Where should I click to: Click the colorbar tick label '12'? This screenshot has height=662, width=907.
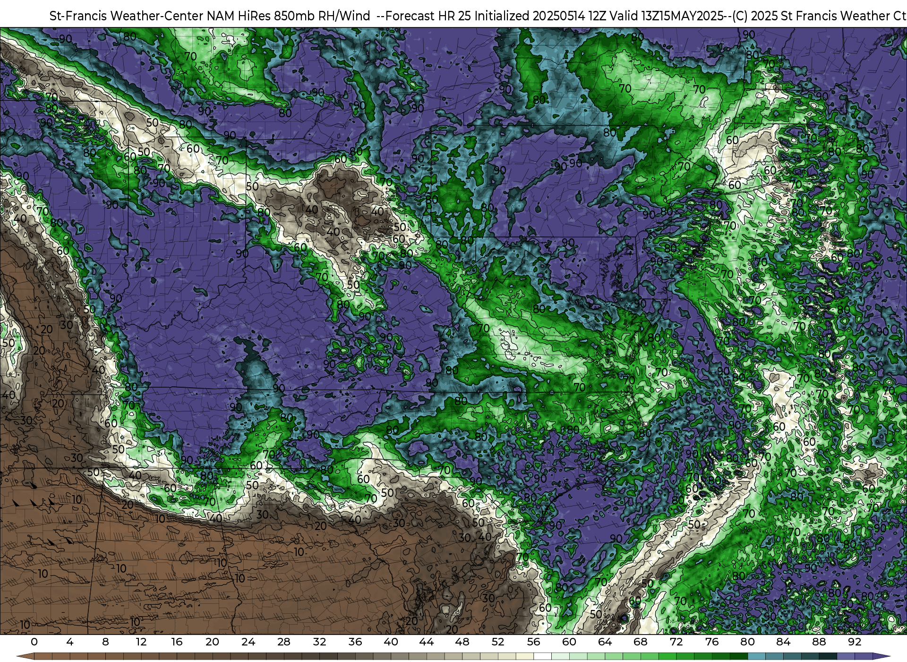tap(141, 642)
